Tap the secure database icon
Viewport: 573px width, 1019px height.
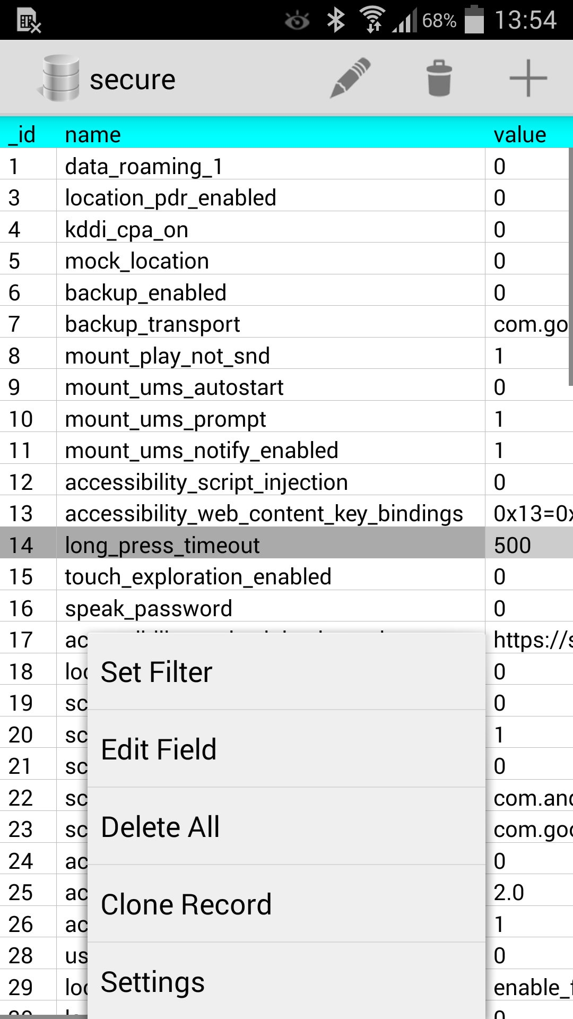(61, 78)
